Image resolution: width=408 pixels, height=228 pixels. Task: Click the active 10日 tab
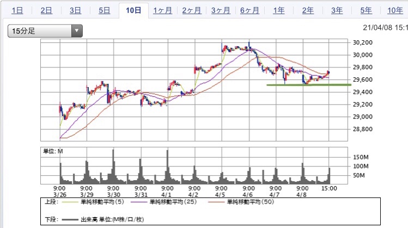coord(133,10)
